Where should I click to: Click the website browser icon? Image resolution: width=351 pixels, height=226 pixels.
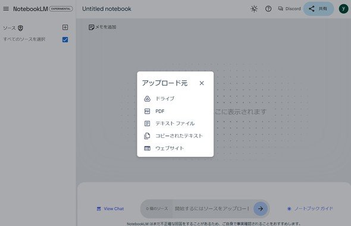[x=147, y=148]
